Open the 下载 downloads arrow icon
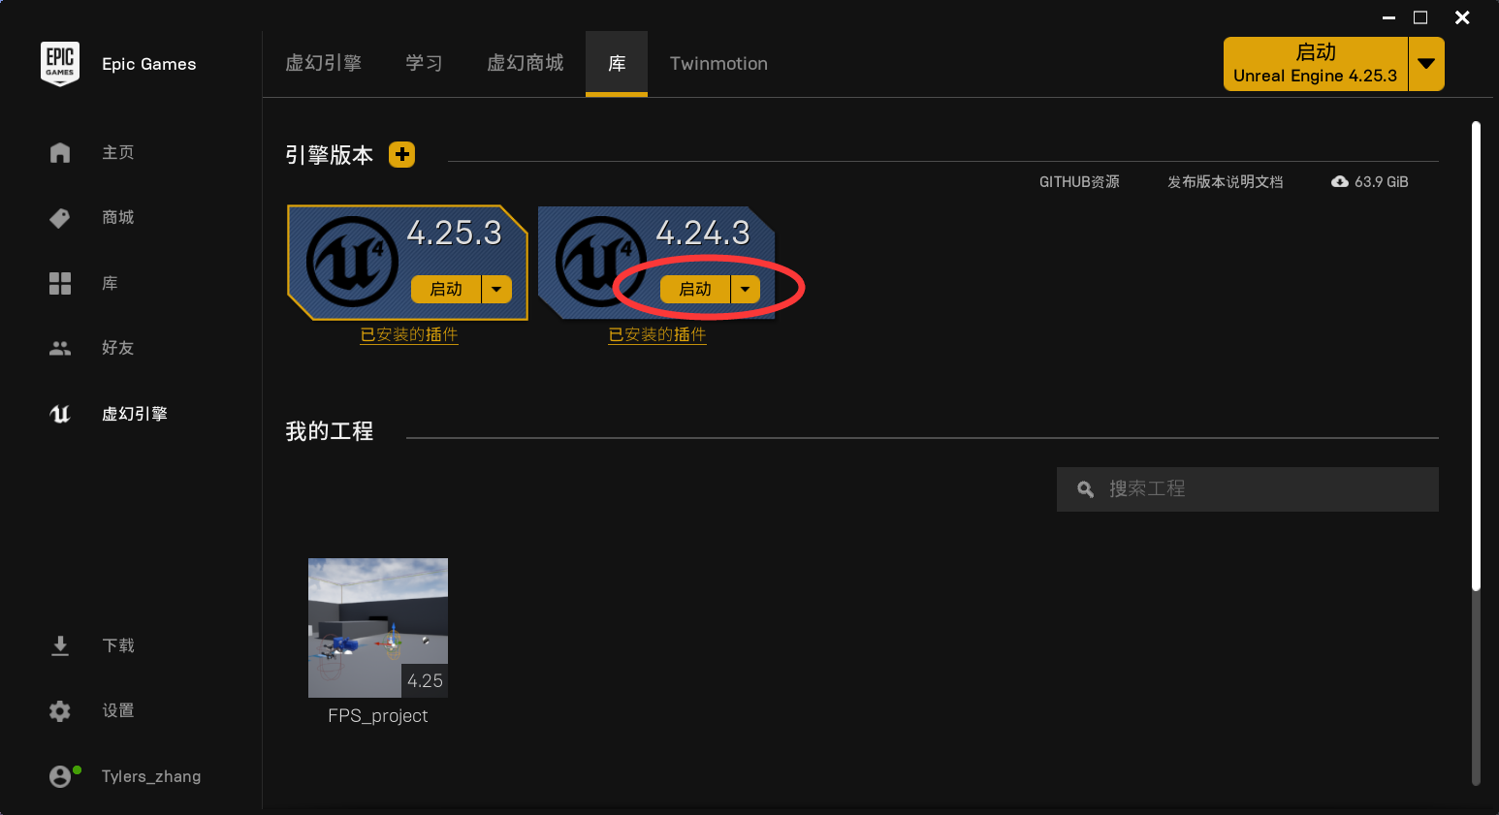 tap(60, 645)
